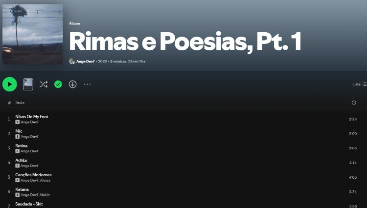Click the clock duration column icon
Viewport: 367px width, 208px height.
(354, 103)
